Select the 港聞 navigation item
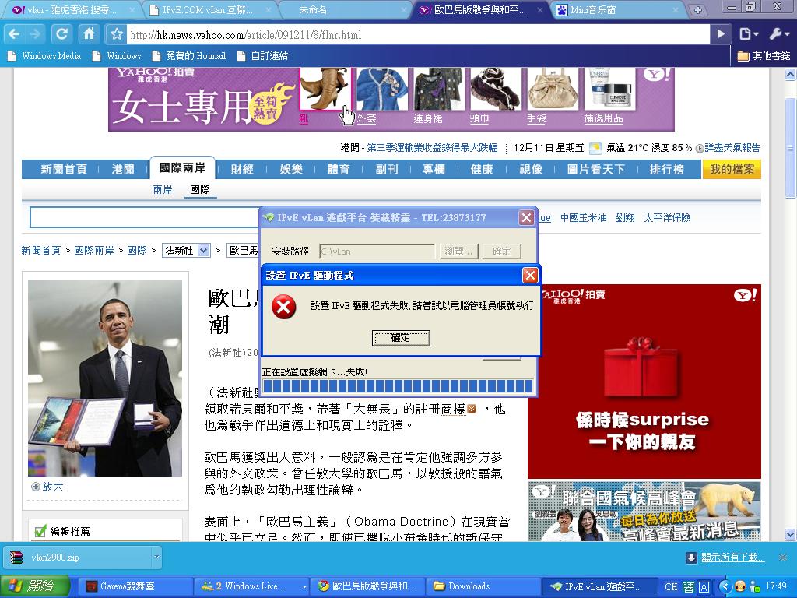Screen dimensions: 797x598 coord(123,169)
